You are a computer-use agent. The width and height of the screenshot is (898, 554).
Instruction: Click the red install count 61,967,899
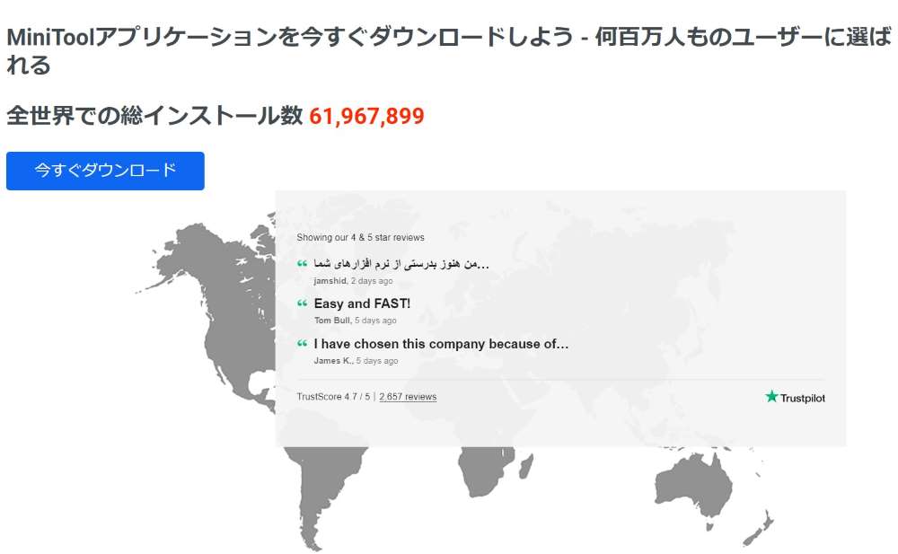point(366,116)
